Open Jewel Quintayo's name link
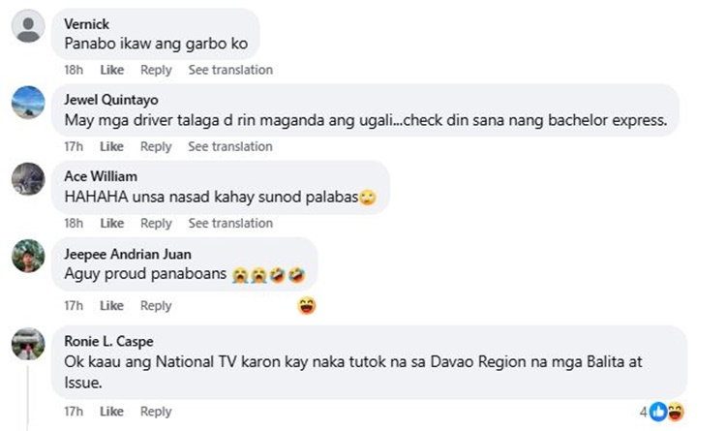Screen dimensions: 726x431 [x=111, y=100]
